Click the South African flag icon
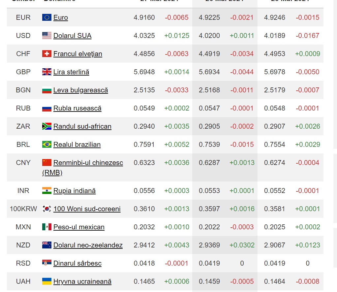 pos(46,126)
